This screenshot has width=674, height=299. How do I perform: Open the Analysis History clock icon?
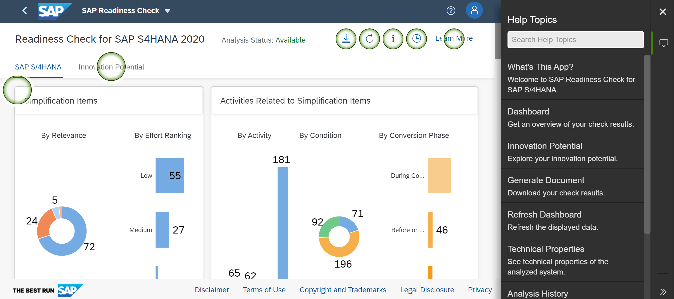(x=417, y=39)
